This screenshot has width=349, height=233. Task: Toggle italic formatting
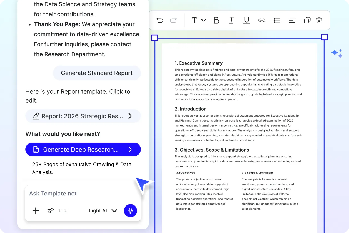(x=231, y=20)
